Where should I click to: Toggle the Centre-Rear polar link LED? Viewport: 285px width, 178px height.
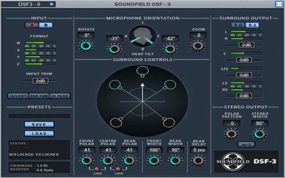pyautogui.click(x=119, y=169)
